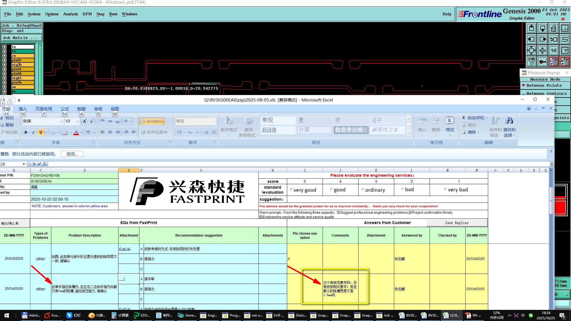
Task: Click the find and select binoculars icon
Action: coord(509,121)
